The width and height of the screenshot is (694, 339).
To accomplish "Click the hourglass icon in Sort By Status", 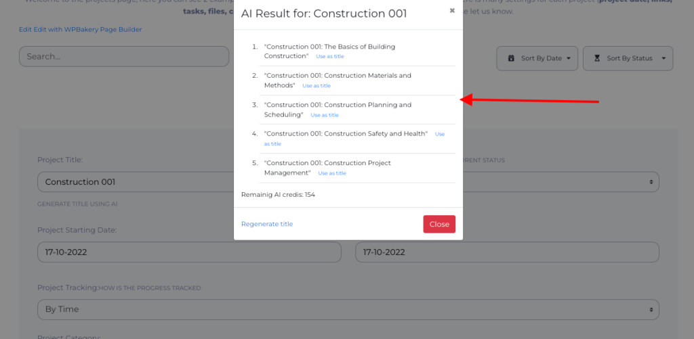I will [597, 58].
